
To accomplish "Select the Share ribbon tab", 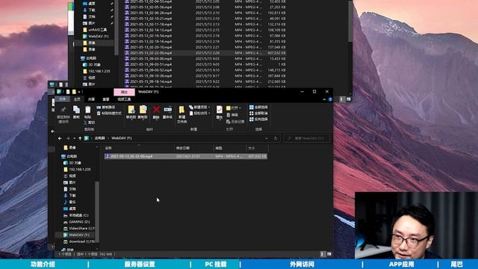I will (x=91, y=99).
